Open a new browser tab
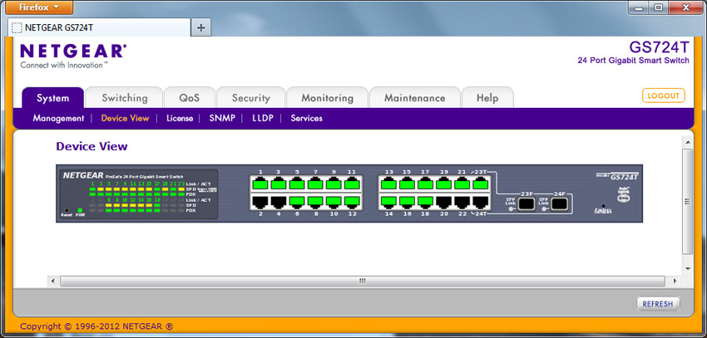This screenshot has height=338, width=707. [x=201, y=27]
